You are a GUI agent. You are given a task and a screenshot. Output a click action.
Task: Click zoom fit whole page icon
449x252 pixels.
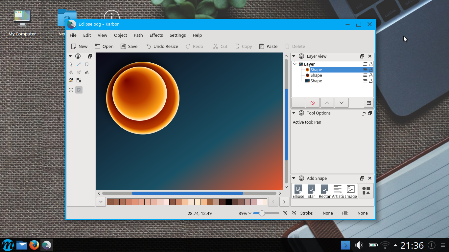click(294, 213)
